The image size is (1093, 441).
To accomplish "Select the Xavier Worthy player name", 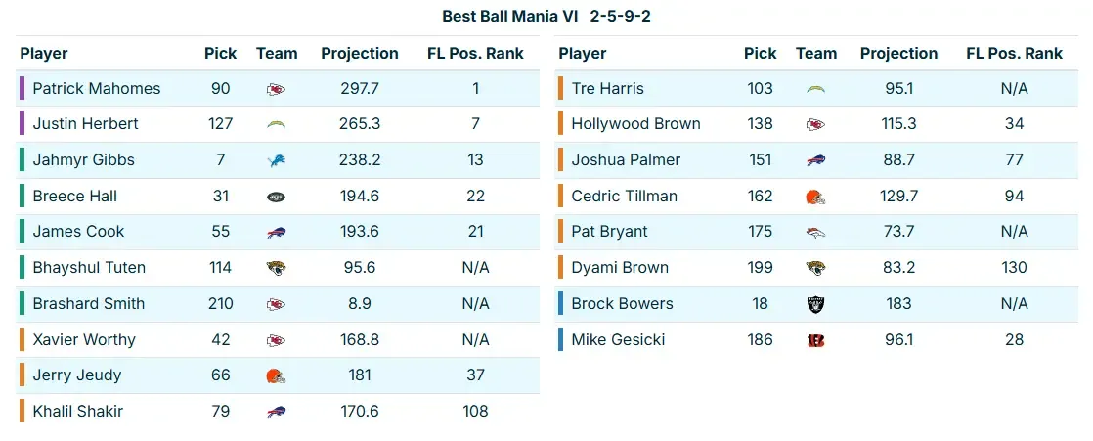I will pos(84,340).
